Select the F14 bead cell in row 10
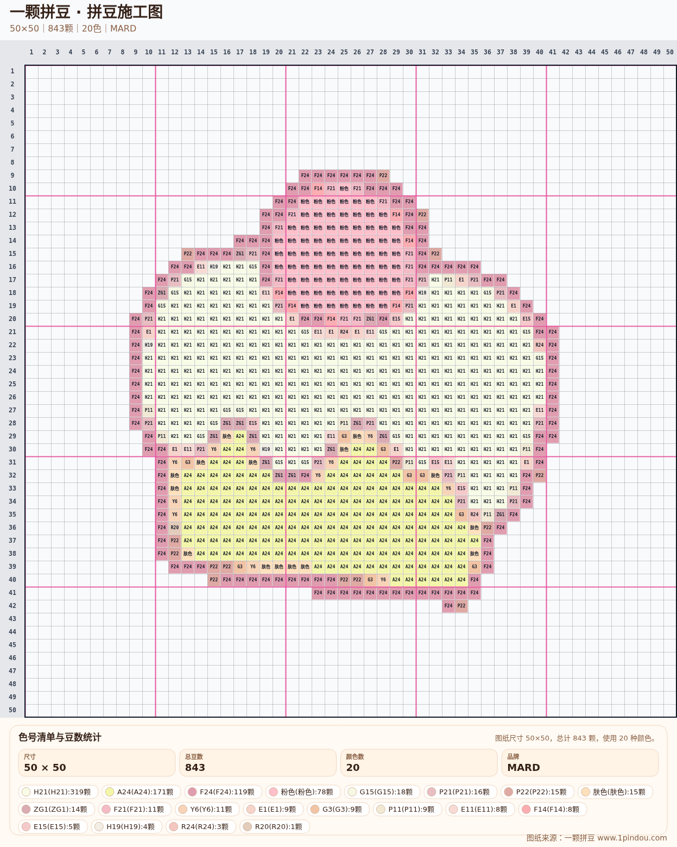Viewport: 677px width, 847px height. tap(318, 189)
